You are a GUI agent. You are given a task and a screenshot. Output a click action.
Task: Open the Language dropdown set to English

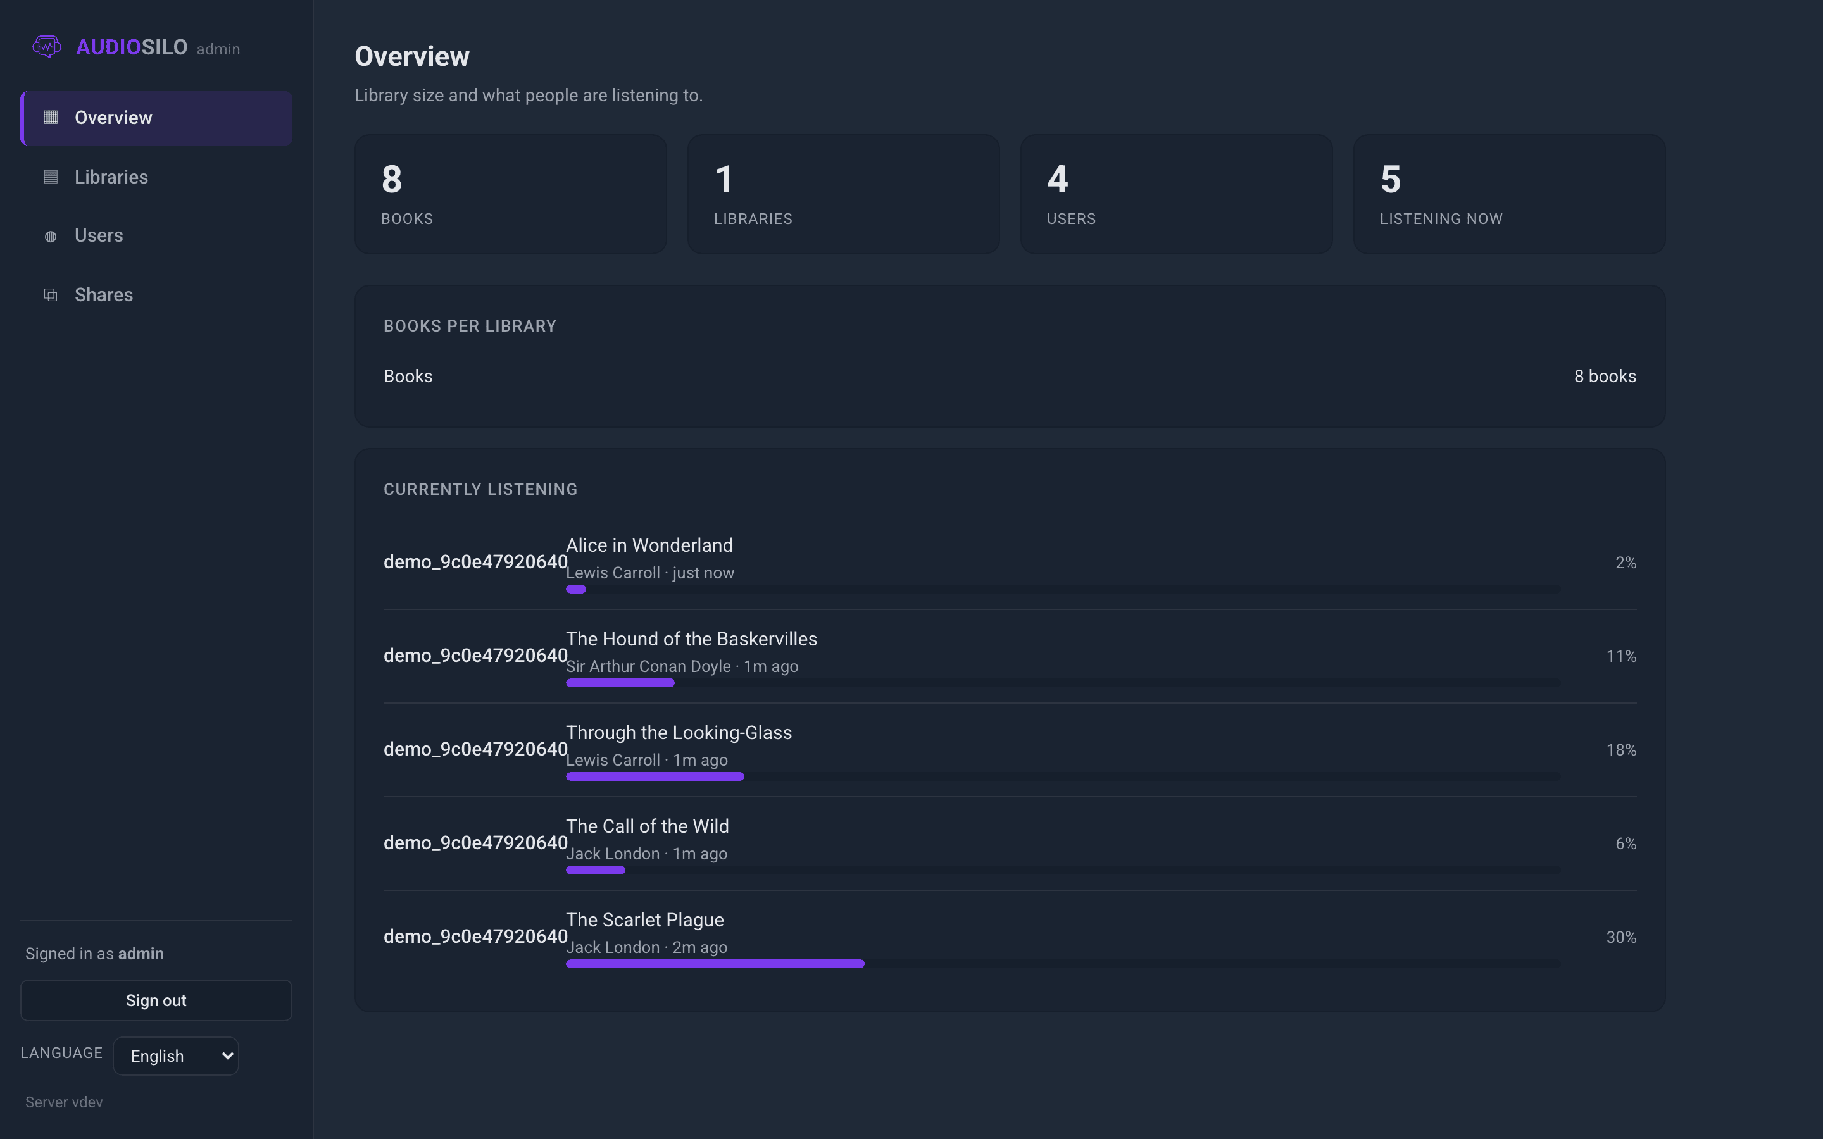pyautogui.click(x=175, y=1056)
